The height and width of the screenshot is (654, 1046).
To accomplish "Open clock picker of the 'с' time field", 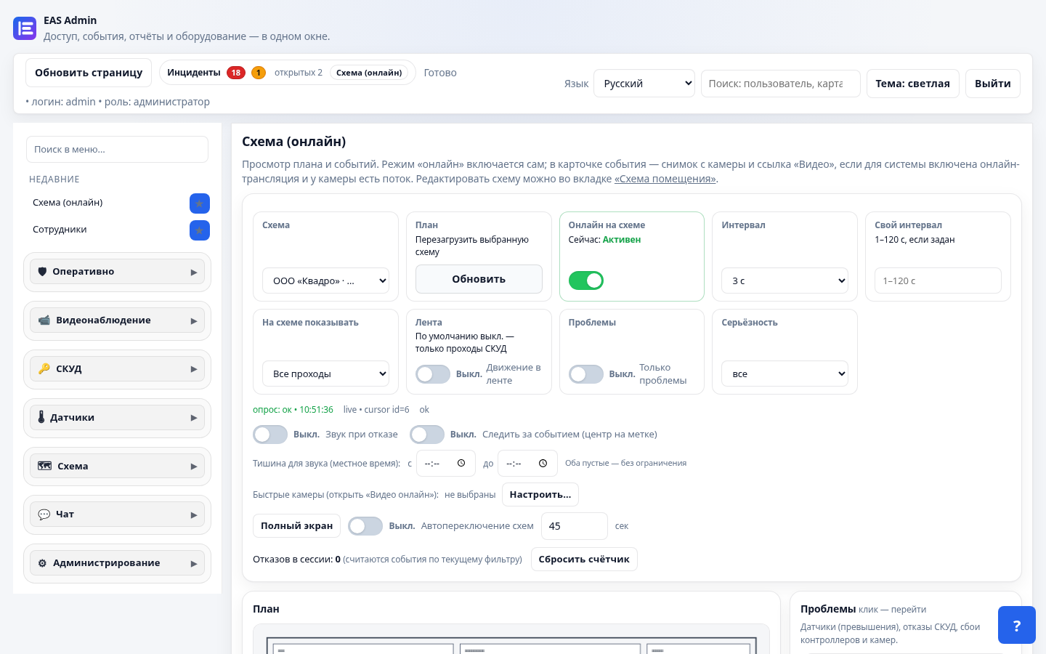I will tap(461, 463).
